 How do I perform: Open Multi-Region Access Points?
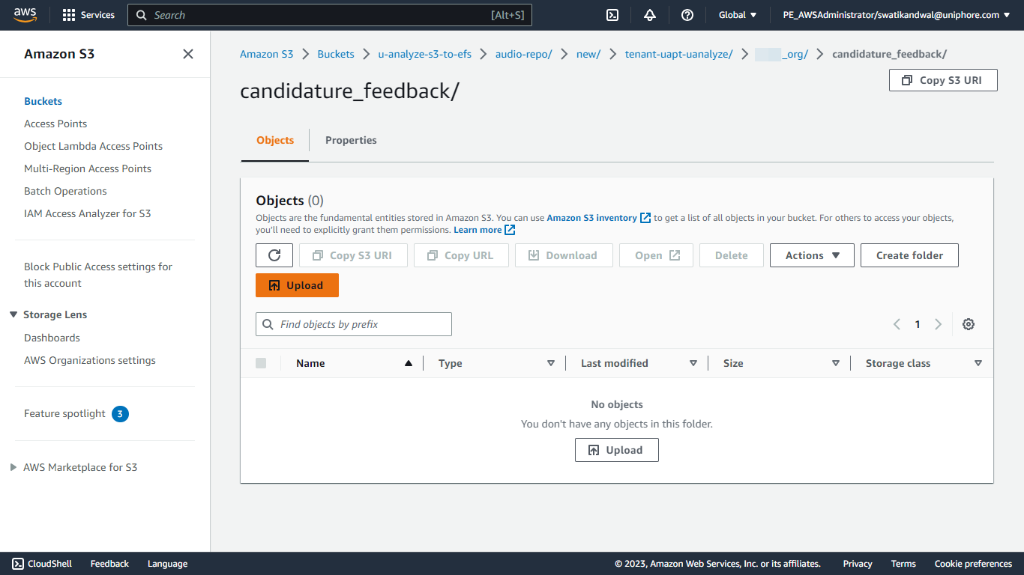(88, 168)
